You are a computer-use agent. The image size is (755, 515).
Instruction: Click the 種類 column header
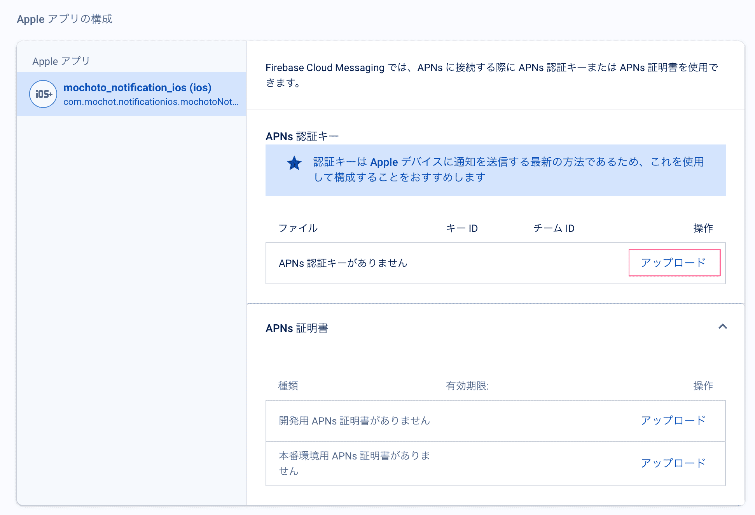point(288,386)
